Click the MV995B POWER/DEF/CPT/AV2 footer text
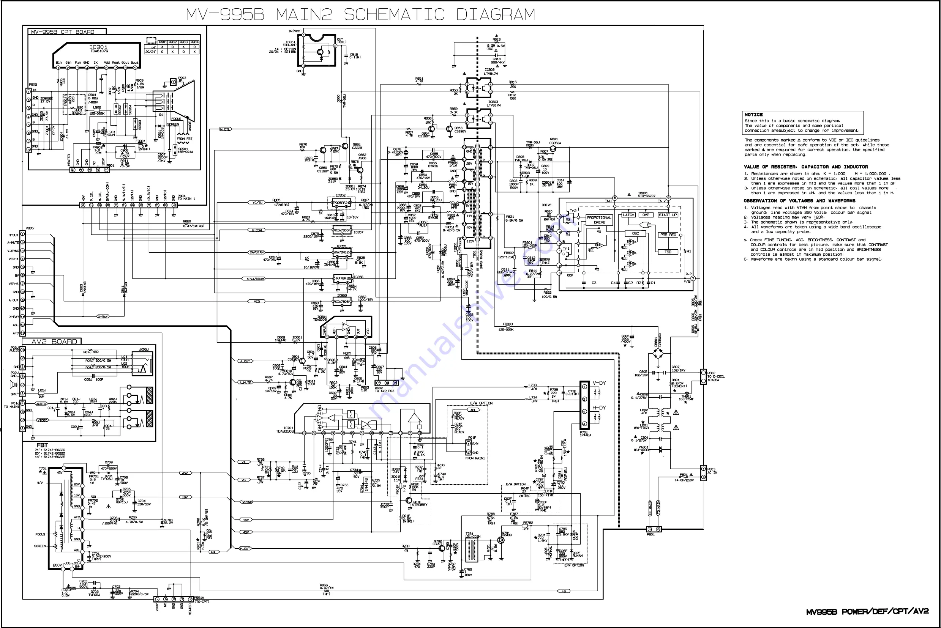This screenshot has height=628, width=941. tap(867, 612)
